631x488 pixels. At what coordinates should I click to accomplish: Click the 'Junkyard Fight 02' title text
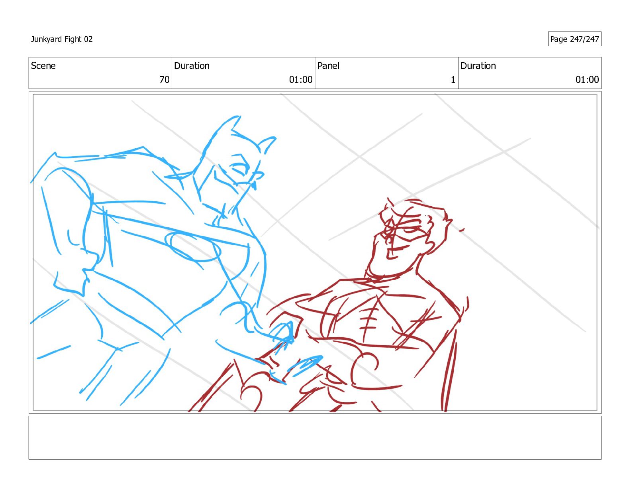tap(62, 39)
